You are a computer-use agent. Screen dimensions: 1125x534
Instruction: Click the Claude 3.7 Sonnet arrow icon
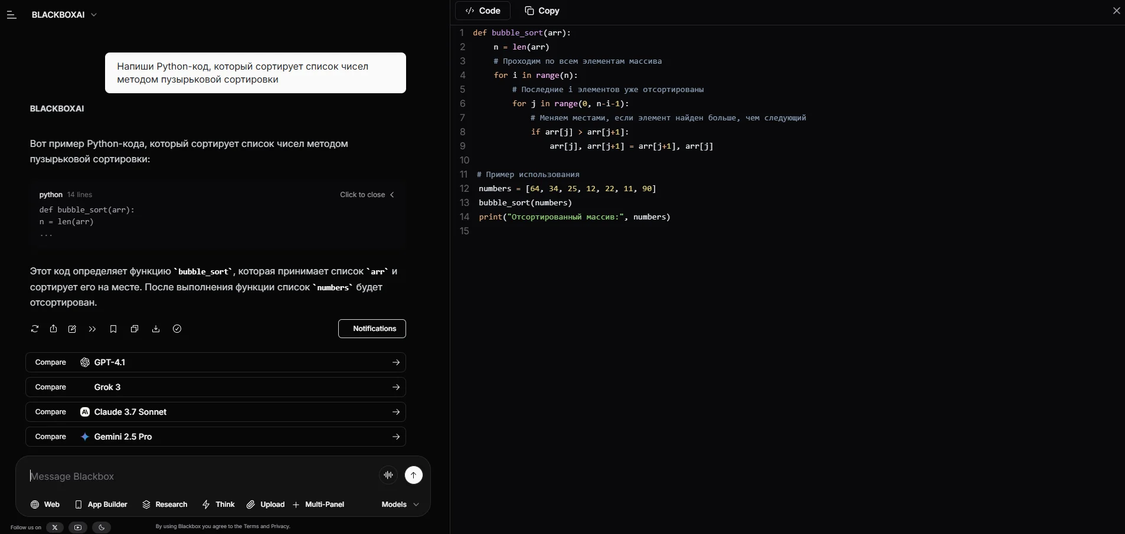(396, 412)
